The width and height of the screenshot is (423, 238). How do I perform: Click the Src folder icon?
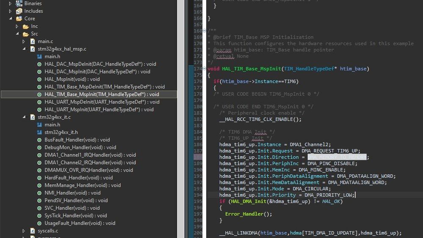tap(26, 34)
